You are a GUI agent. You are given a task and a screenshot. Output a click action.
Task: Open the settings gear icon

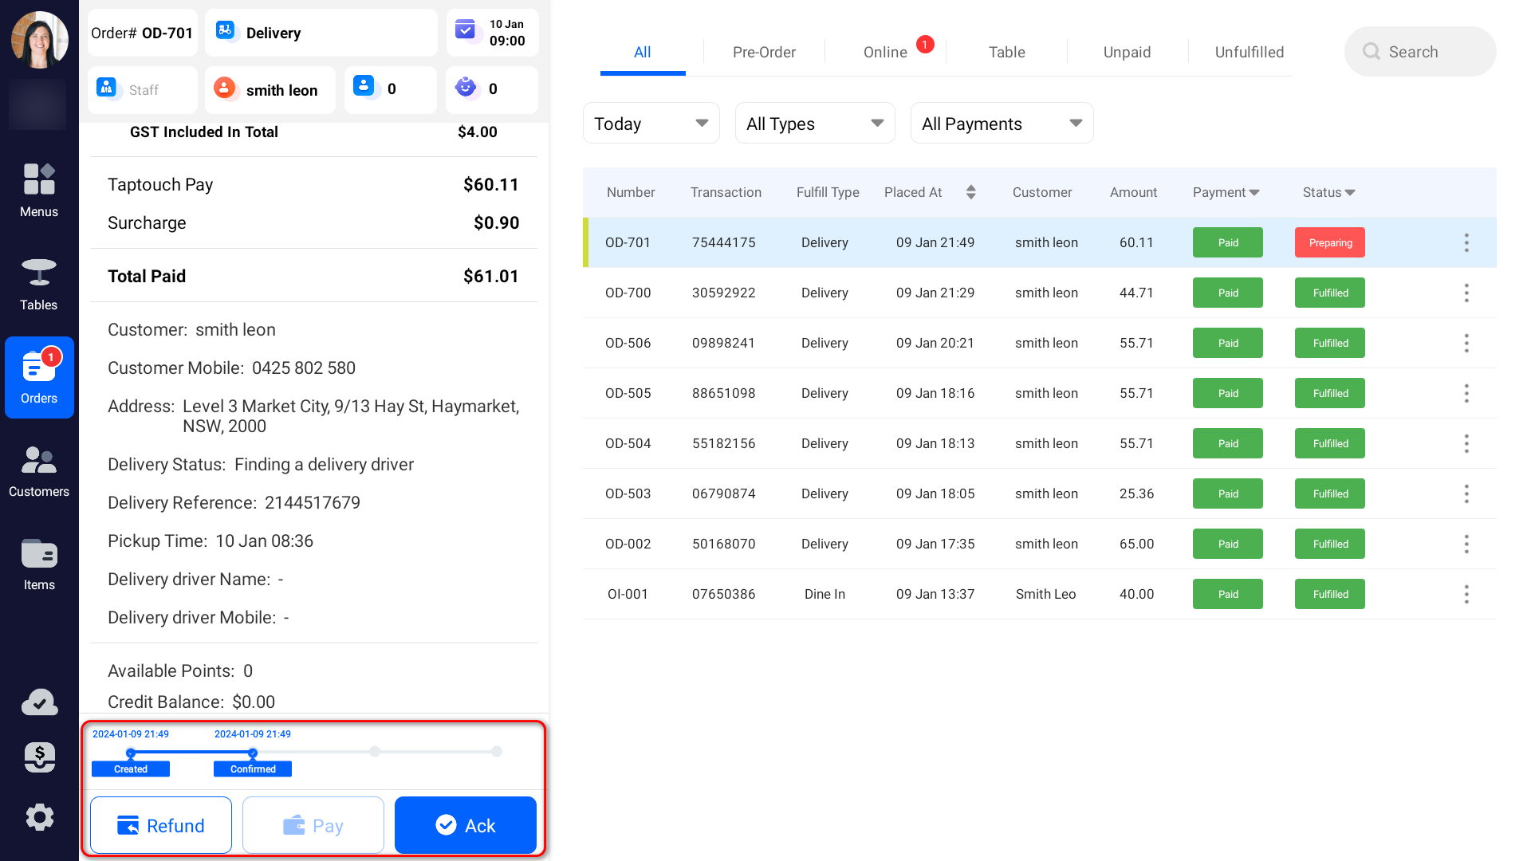tap(39, 817)
